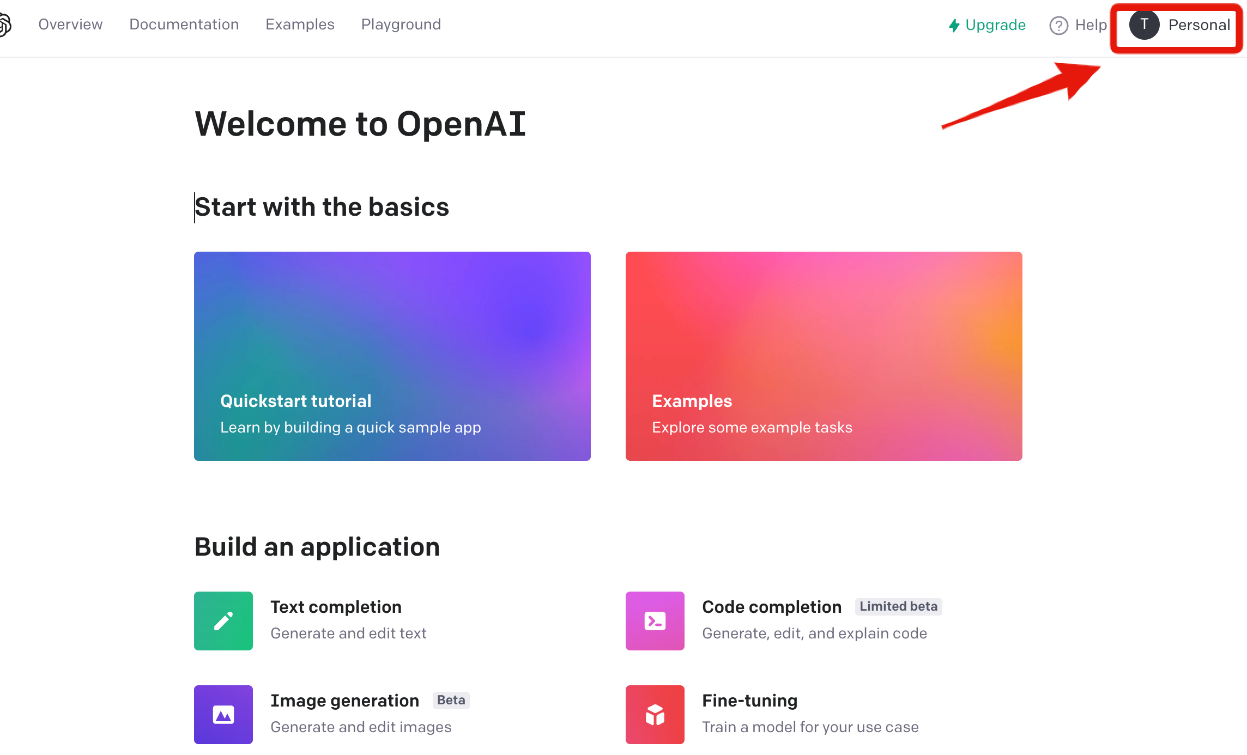Click the Help question mark icon
1247x755 pixels.
(1057, 25)
